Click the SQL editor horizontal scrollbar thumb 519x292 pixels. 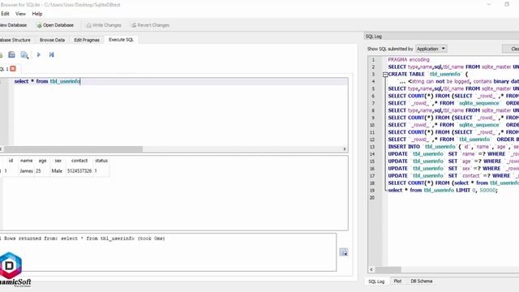pos(73,149)
